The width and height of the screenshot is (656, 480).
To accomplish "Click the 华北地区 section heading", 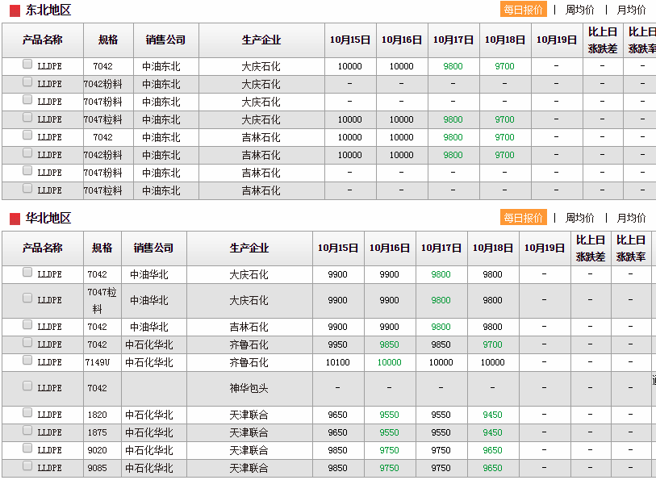I will 48,219.
